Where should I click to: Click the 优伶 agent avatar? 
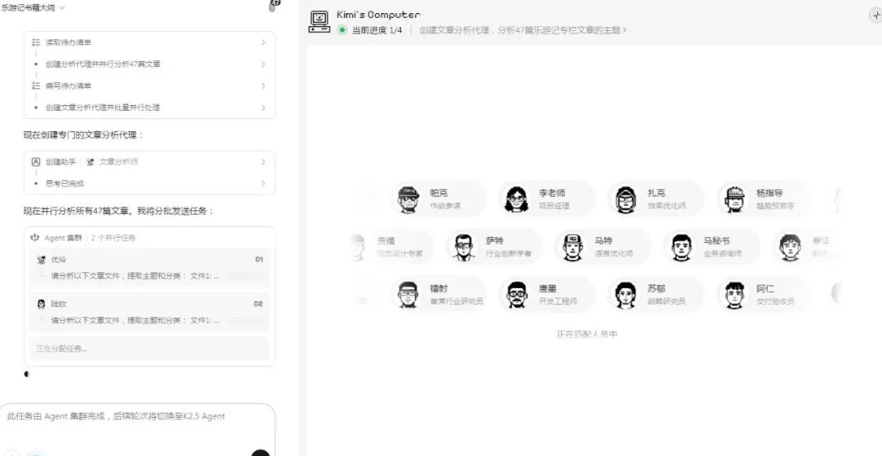click(x=41, y=260)
